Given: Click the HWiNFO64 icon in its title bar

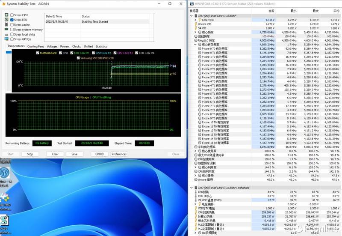Looking at the screenshot, I should tap(192, 4).
